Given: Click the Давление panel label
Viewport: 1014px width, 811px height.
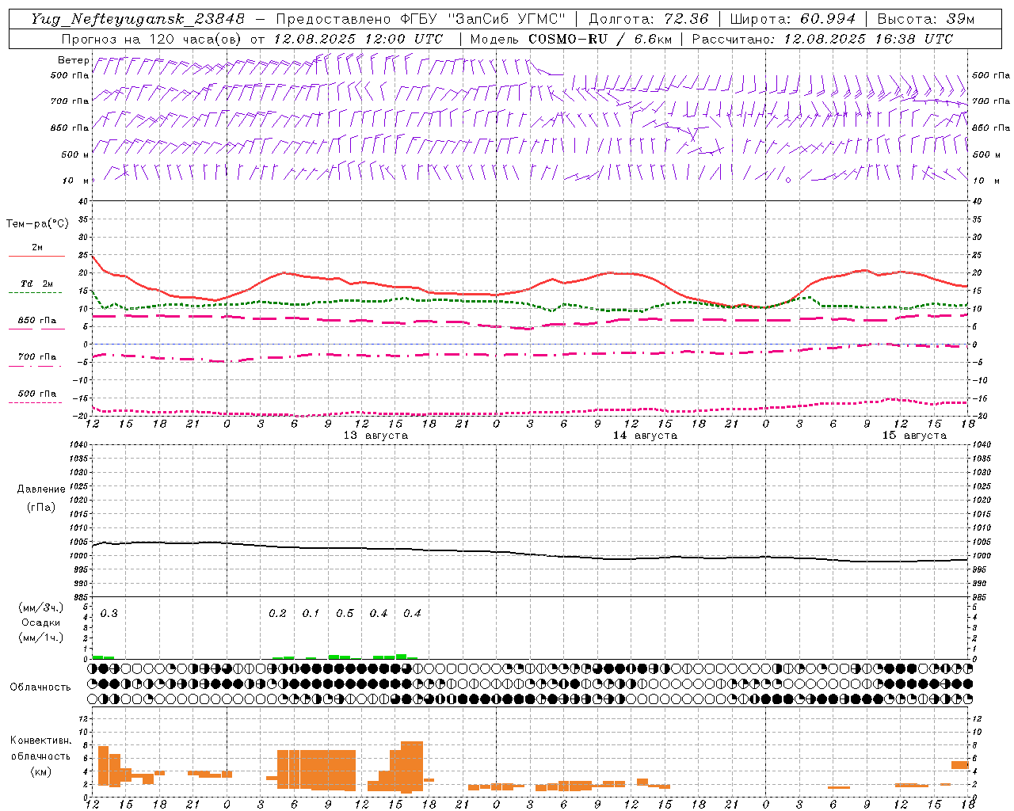Looking at the screenshot, I should 41,489.
